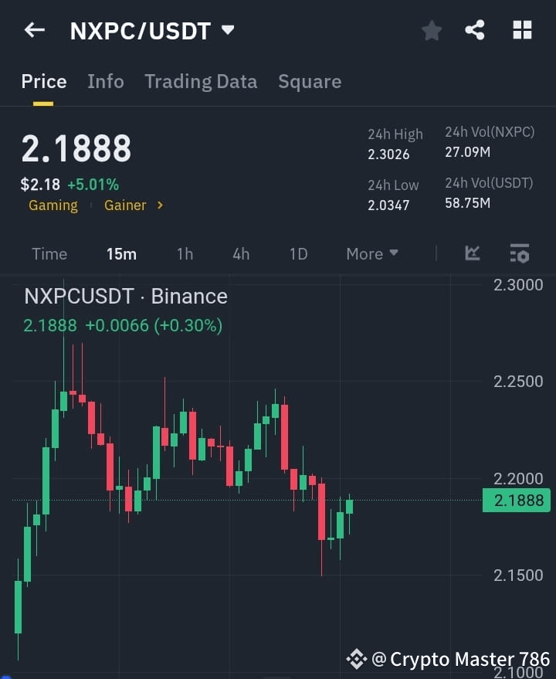Select the 15m candle interval
556x679 pixels.
click(121, 253)
